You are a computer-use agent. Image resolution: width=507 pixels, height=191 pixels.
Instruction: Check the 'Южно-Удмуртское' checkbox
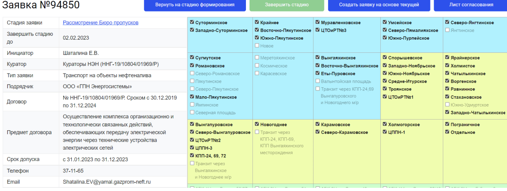pyautogui.click(x=448, y=105)
